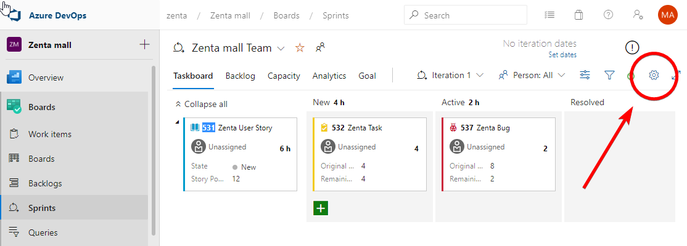Collapse all taskboard rows
This screenshot has width=687, height=246.
201,104
